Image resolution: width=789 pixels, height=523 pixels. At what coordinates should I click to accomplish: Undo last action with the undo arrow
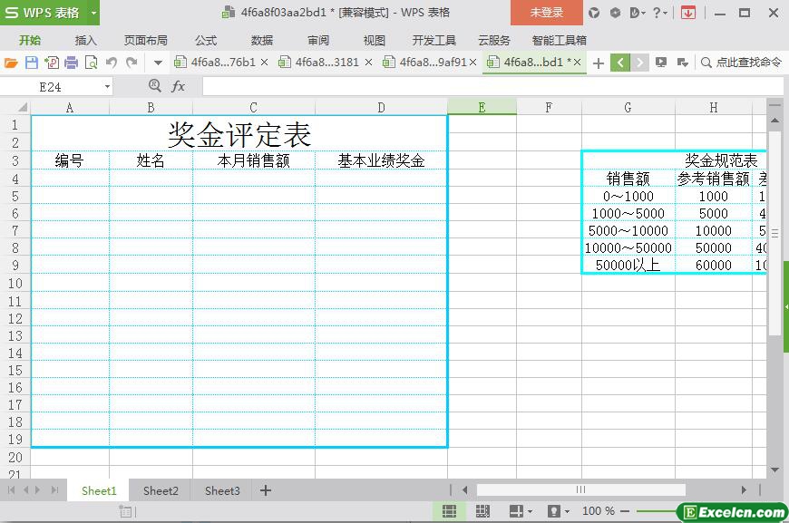tap(112, 63)
